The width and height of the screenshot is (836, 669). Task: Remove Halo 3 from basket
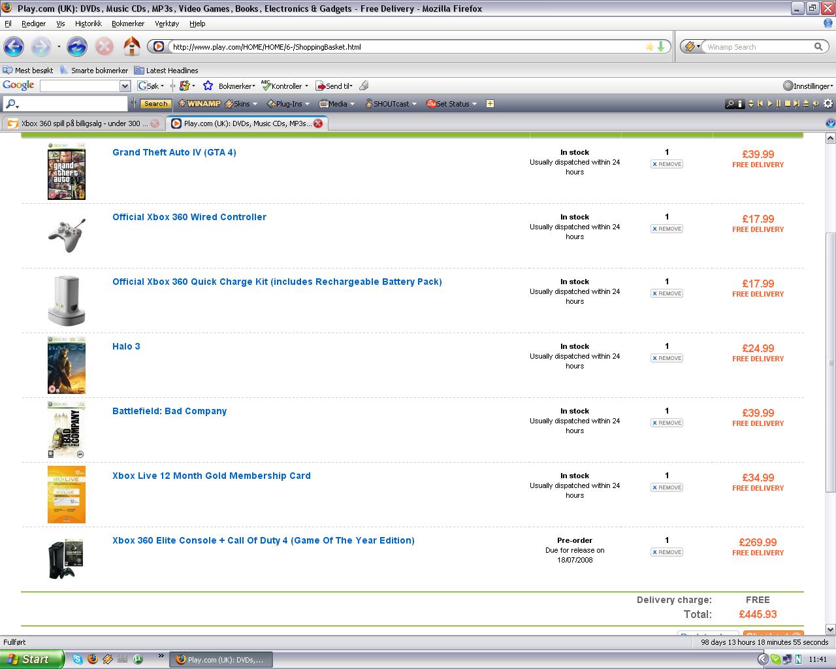coord(667,358)
